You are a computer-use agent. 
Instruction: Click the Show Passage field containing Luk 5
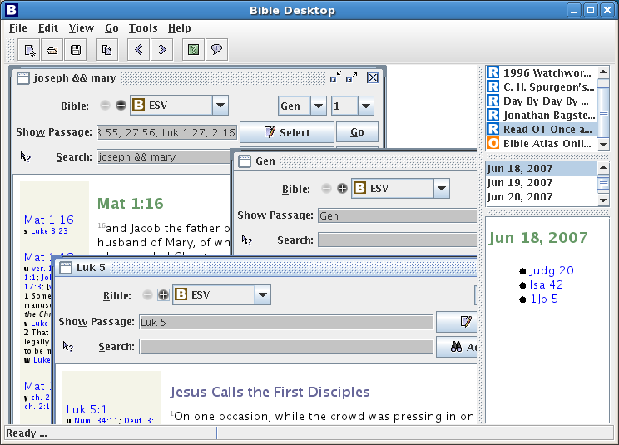(285, 322)
